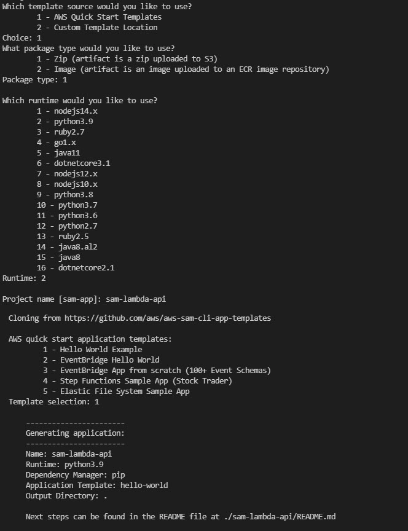Click the Elastic File System Sample App line
The width and height of the screenshot is (408, 531).
click(116, 391)
